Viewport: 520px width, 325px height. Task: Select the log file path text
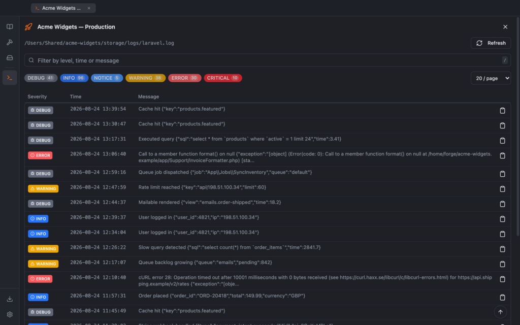[x=99, y=43]
